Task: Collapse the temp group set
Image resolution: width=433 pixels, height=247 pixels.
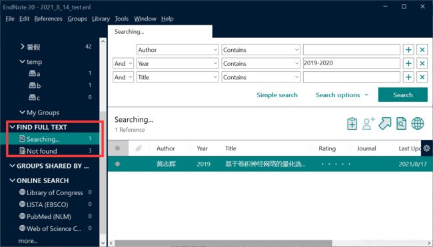Action: 23,61
